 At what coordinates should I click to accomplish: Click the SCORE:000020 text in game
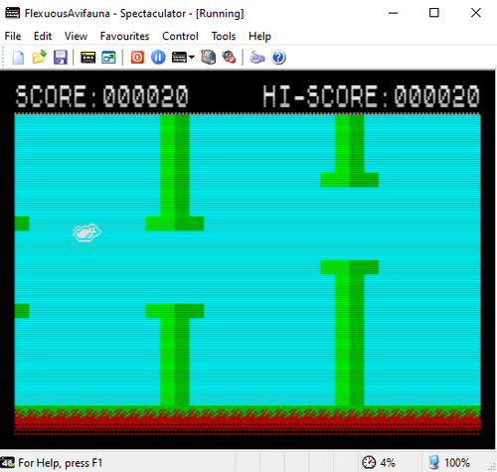coord(102,96)
